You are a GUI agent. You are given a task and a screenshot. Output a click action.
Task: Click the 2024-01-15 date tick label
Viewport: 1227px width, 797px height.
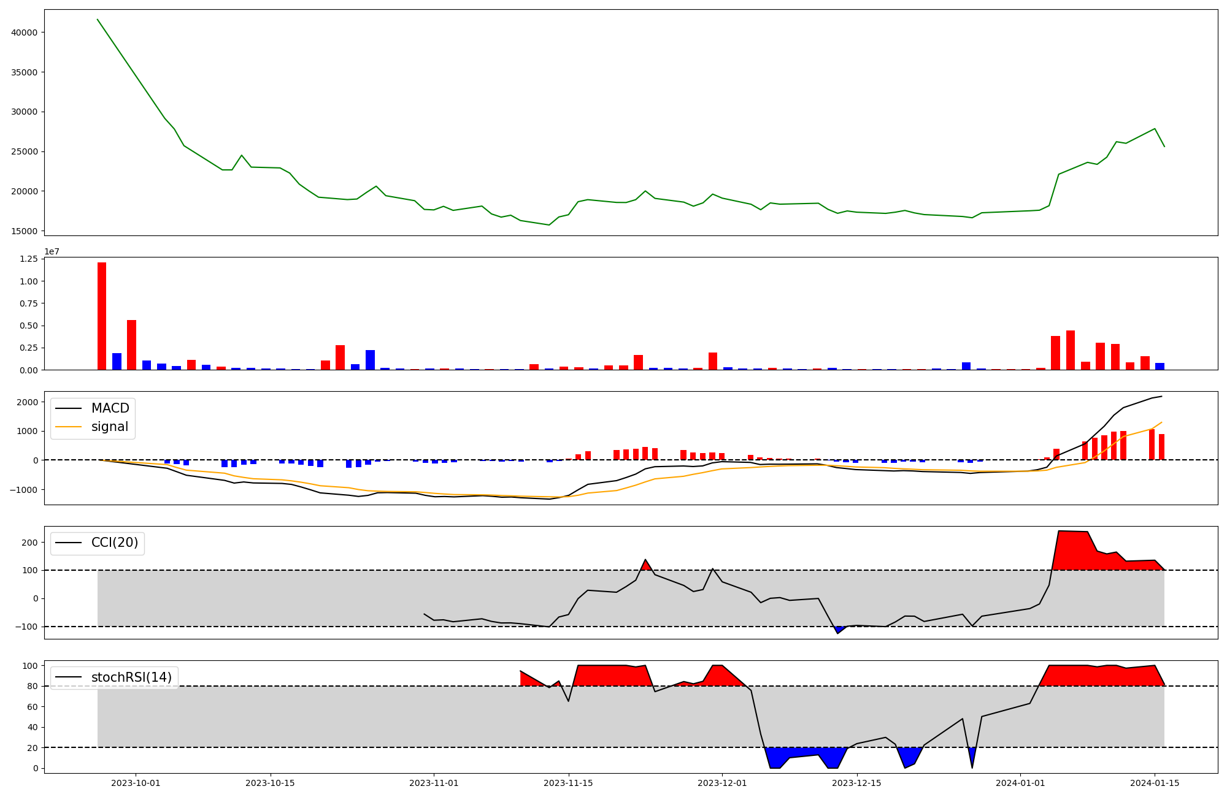click(1155, 783)
